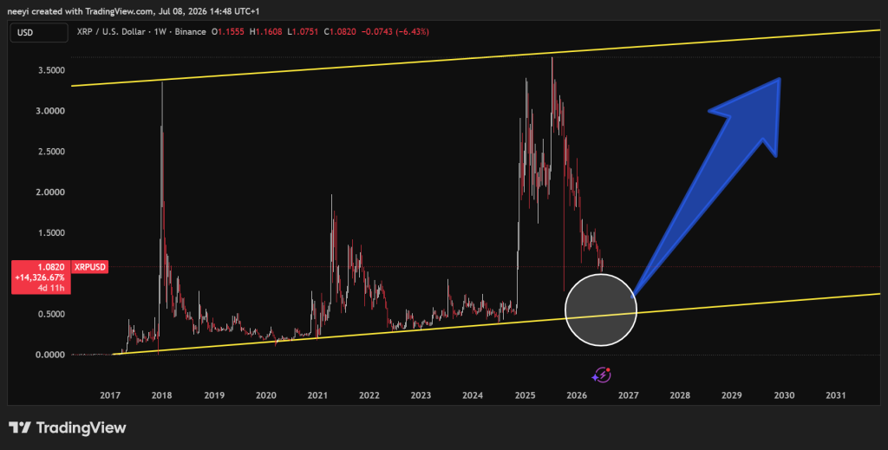Screen dimensions: 888x450
Task: Click the 2024 time axis label
Action: point(473,395)
